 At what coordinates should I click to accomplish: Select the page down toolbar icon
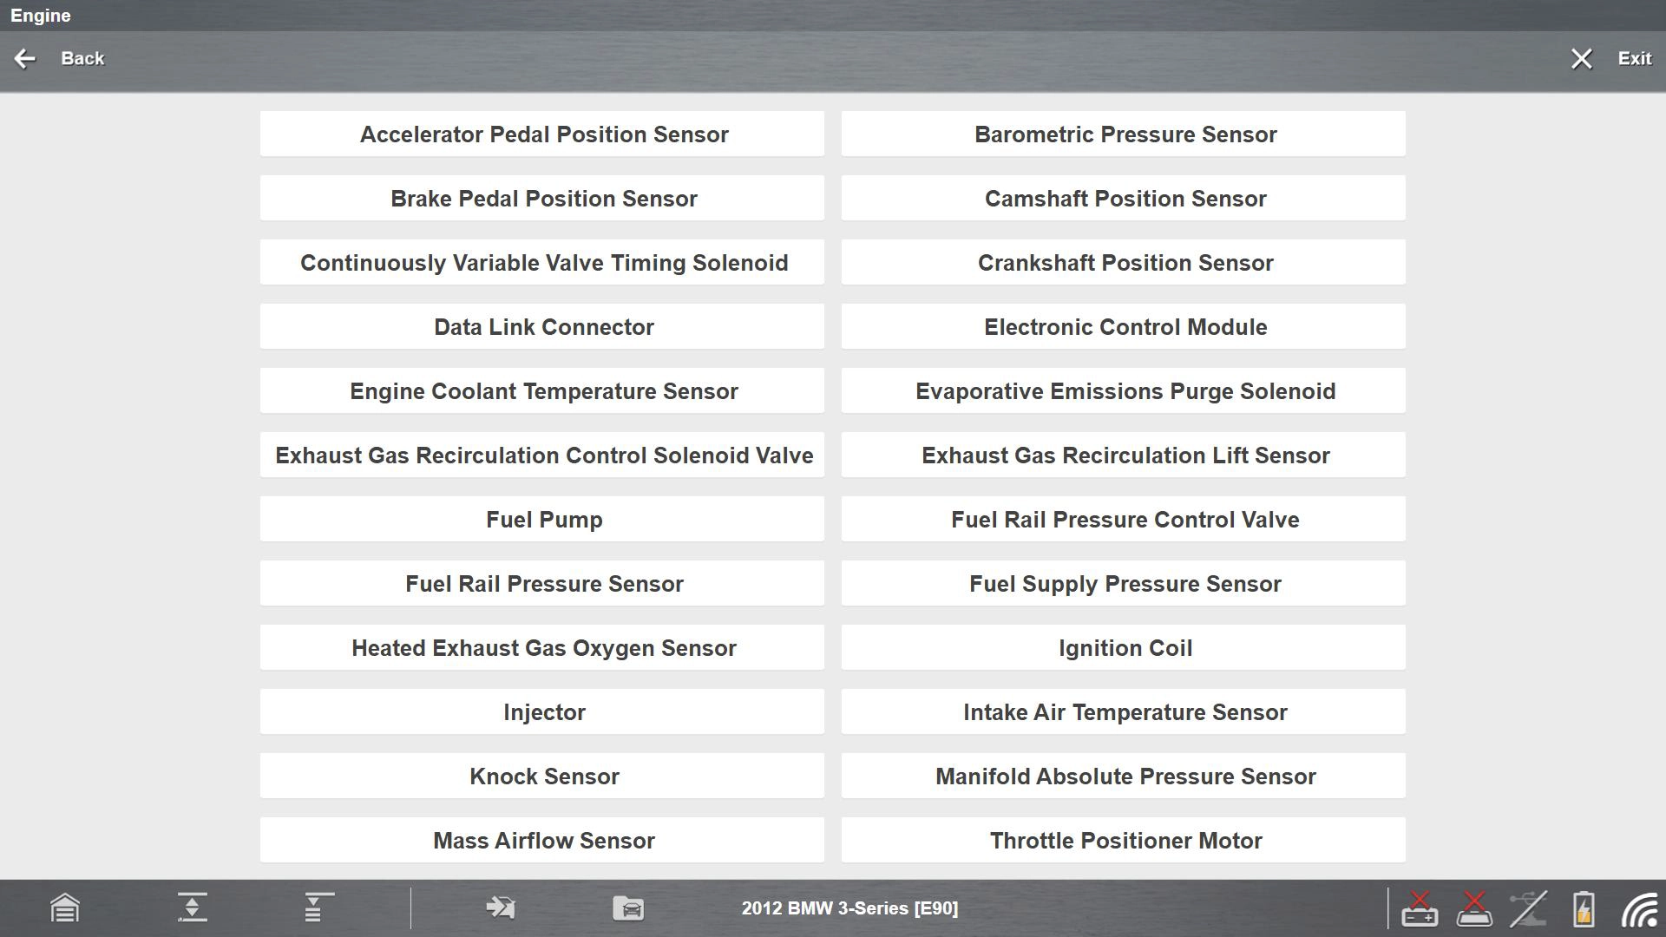[x=314, y=908]
